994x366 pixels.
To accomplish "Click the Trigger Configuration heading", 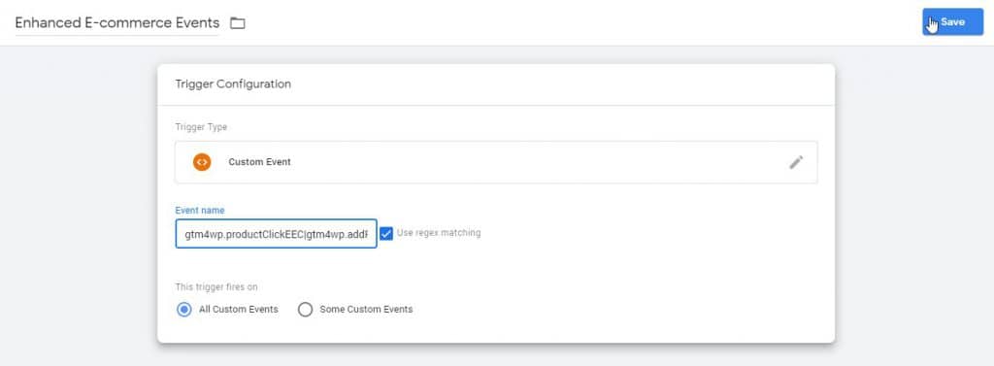I will [233, 83].
